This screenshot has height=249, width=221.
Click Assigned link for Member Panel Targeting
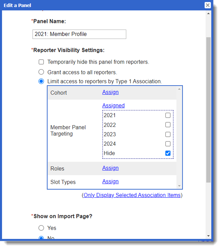click(113, 106)
